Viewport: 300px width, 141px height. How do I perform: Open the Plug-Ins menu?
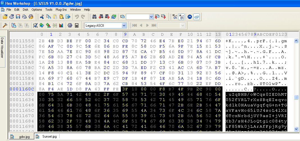[61, 9]
